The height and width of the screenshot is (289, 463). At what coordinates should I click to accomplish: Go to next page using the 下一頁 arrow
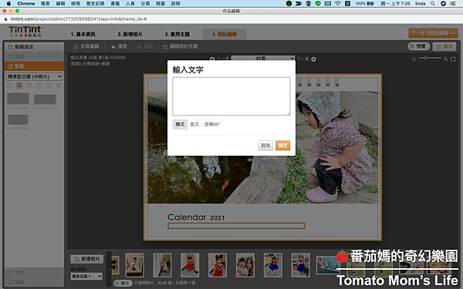click(313, 59)
